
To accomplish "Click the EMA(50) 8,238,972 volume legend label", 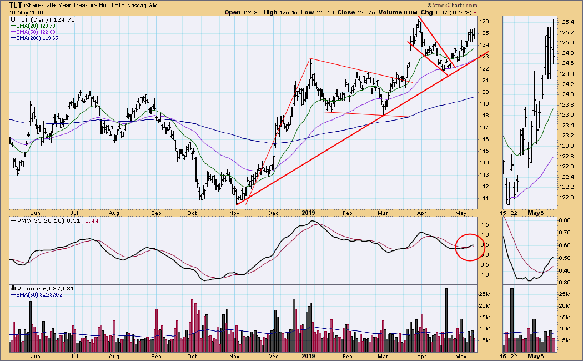I will (x=39, y=294).
